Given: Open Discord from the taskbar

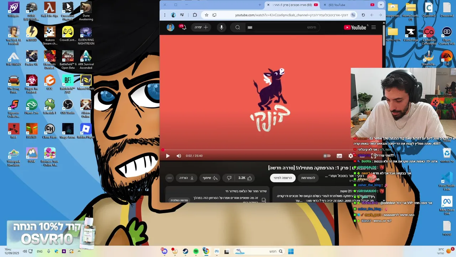Looking at the screenshot, I should point(164,251).
